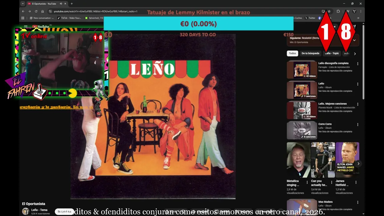Click the Leño channel avatar

click(x=25, y=211)
